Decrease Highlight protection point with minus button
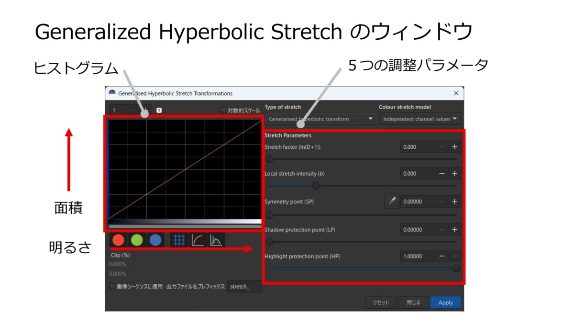The height and width of the screenshot is (323, 574). click(442, 256)
